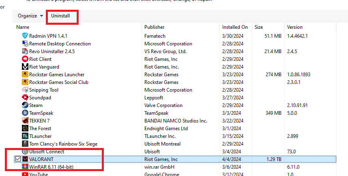Select the Steam icon
This screenshot has width=348, height=176.
pyautogui.click(x=25, y=105)
